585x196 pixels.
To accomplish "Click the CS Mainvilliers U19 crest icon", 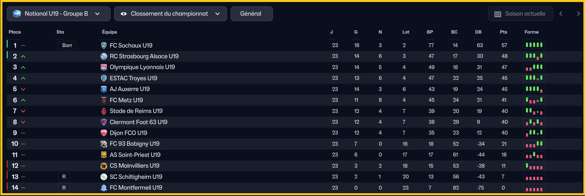I will click(104, 166).
